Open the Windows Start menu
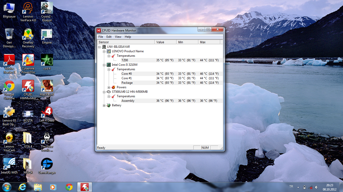The image size is (343, 192). 7,187
